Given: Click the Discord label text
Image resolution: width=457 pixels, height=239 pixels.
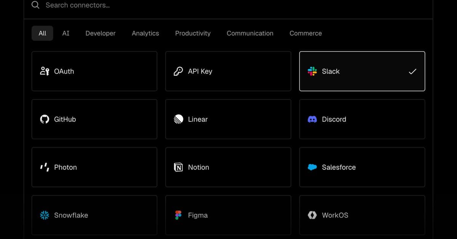Looking at the screenshot, I should click(x=334, y=119).
